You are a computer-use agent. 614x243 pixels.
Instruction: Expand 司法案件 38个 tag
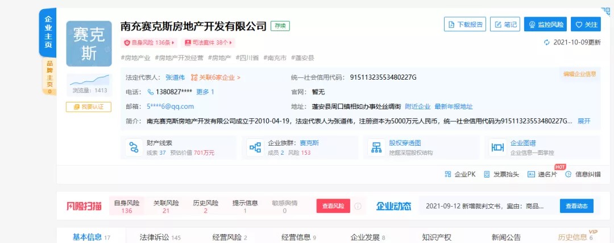pyautogui.click(x=209, y=43)
